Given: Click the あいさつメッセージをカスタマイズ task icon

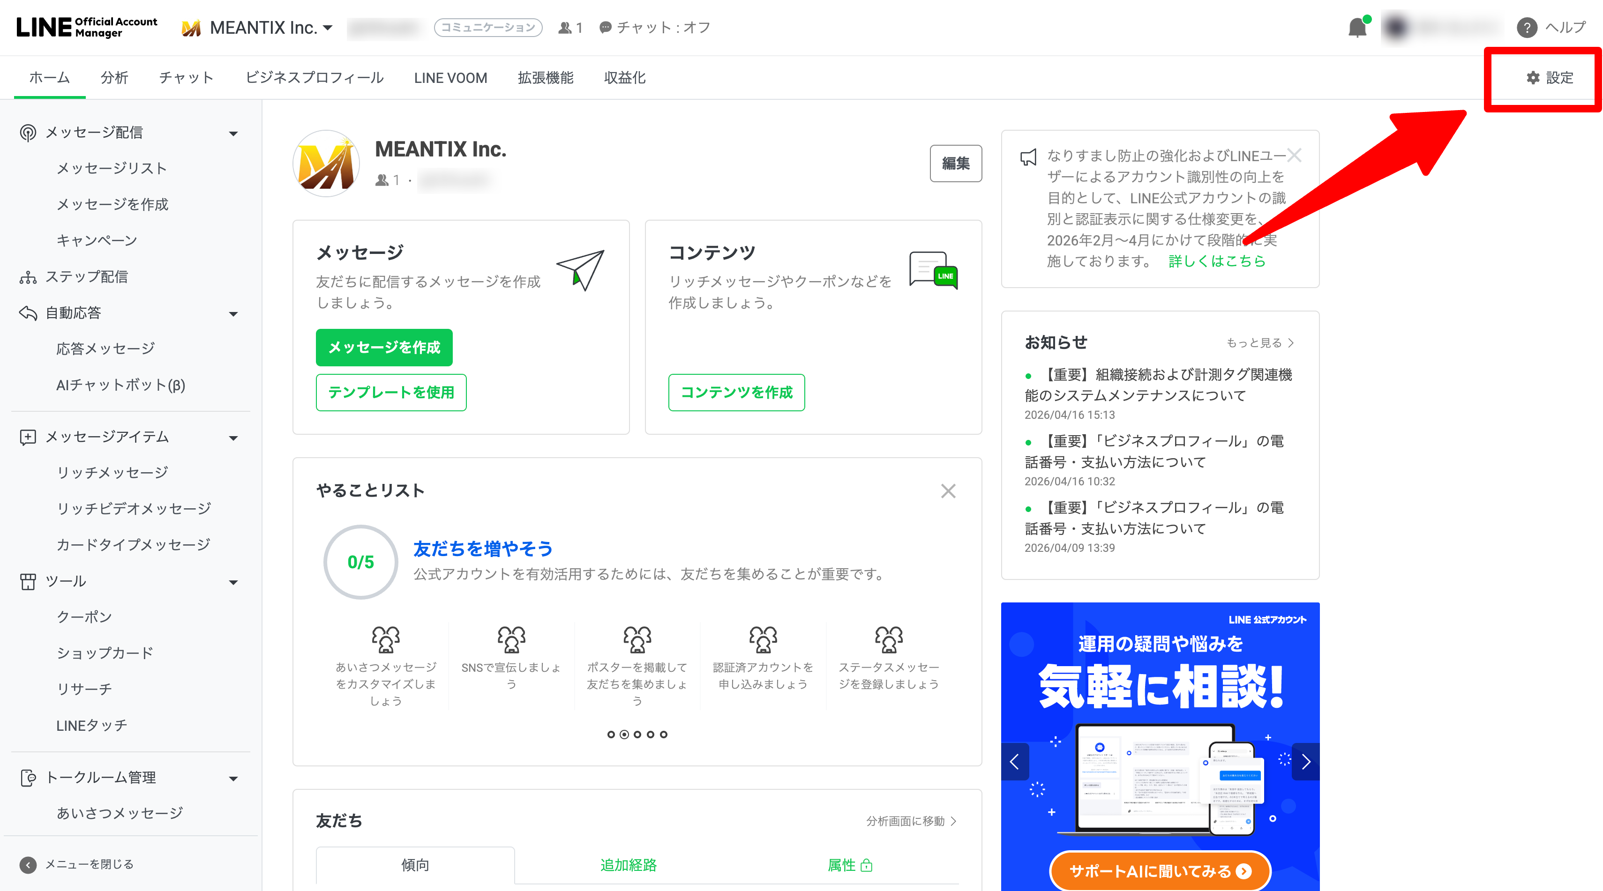Looking at the screenshot, I should [x=386, y=639].
